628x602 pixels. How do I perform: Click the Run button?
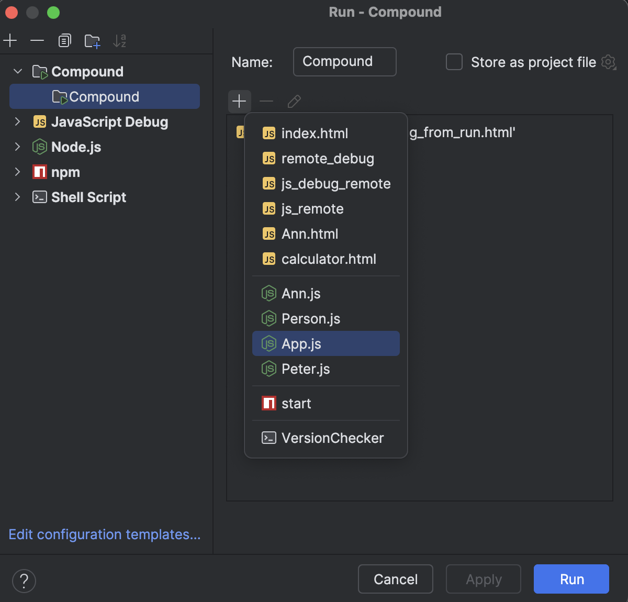tap(571, 579)
